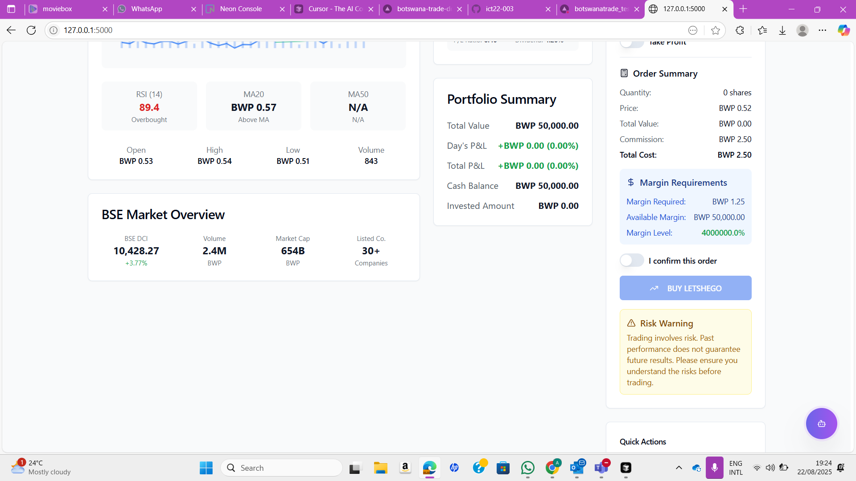Viewport: 856px width, 481px height.
Task: Click the Windows taskbar Search box
Action: coord(282,468)
